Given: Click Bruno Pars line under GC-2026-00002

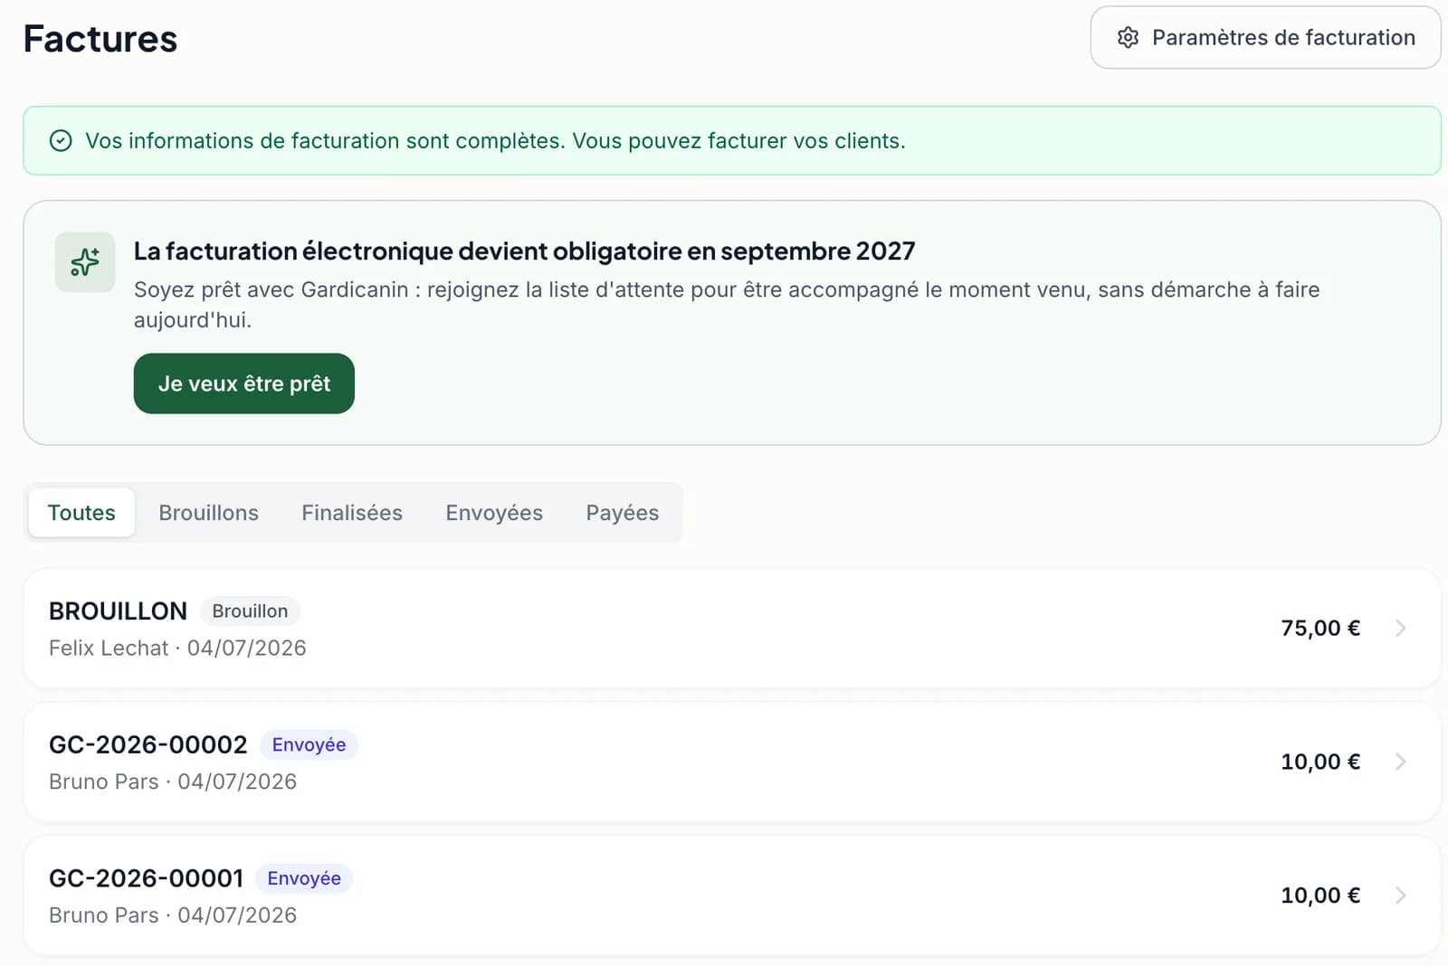Looking at the screenshot, I should click(x=173, y=782).
